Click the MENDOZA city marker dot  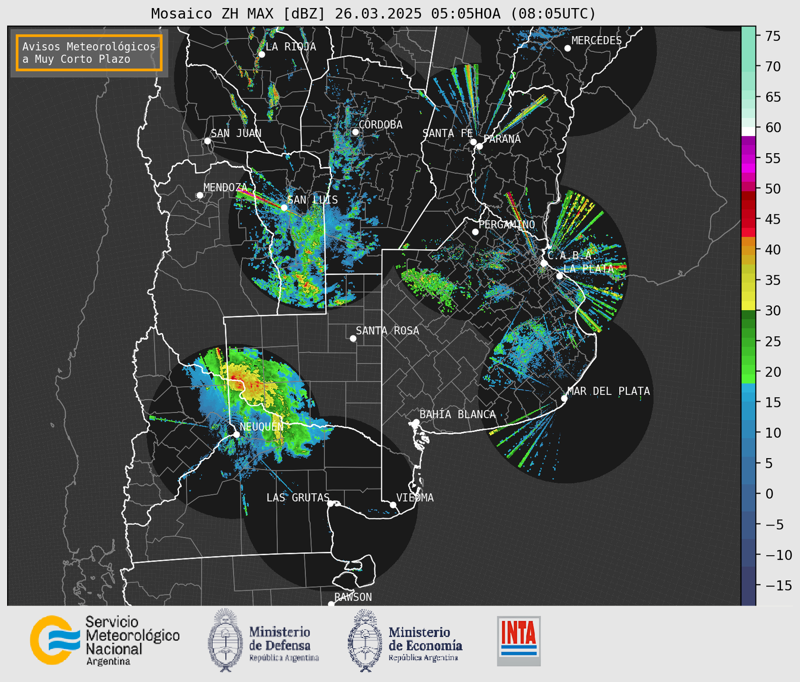[200, 195]
